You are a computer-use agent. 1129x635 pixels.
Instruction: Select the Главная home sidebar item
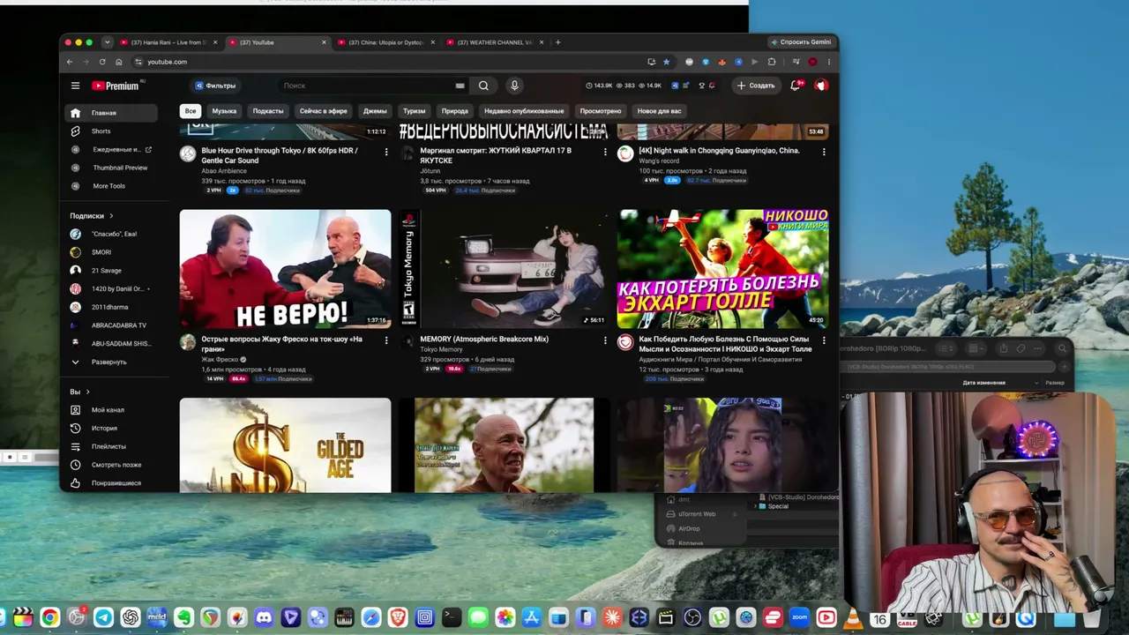pyautogui.click(x=111, y=113)
